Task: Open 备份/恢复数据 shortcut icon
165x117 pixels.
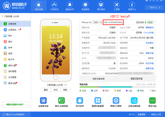Action: pyautogui.click(x=62, y=101)
